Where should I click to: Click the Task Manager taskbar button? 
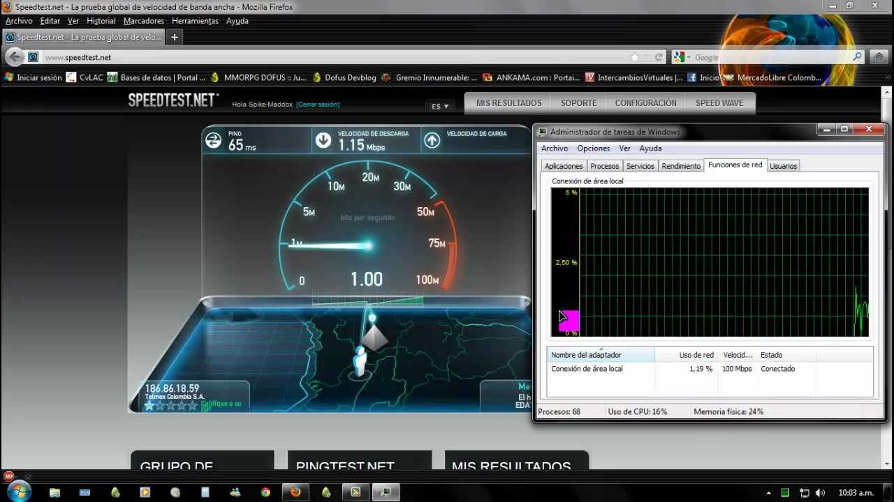coord(386,492)
